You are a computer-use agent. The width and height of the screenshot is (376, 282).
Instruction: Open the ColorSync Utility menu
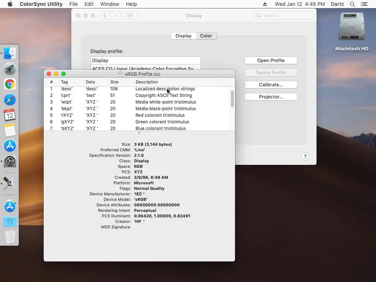[41, 4]
